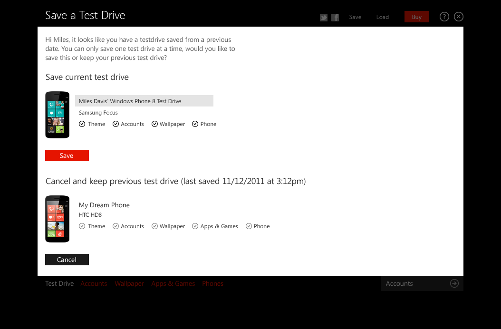Click the 'Samsung Focus' label
Screen dimensions: 501x329
(x=98, y=113)
